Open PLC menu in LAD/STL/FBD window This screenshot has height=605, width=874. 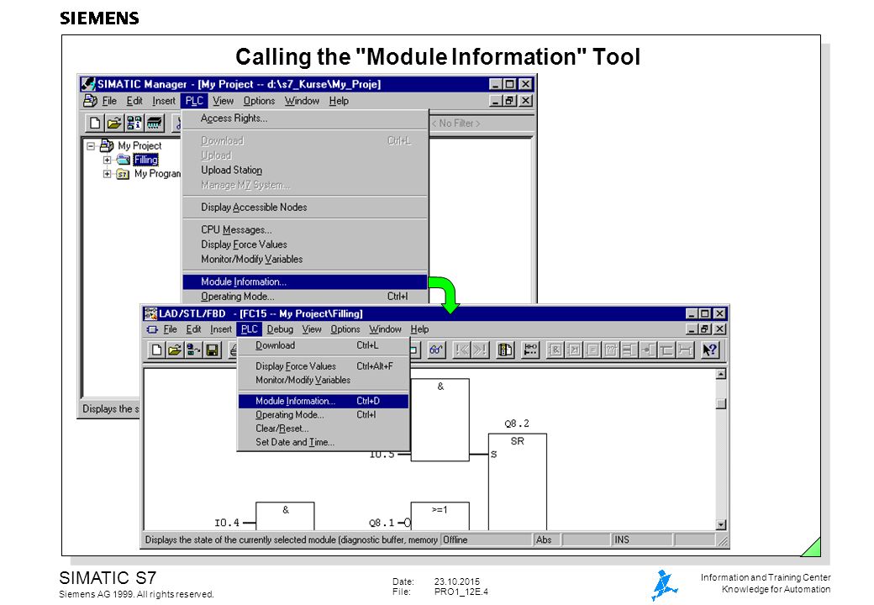pyautogui.click(x=249, y=329)
